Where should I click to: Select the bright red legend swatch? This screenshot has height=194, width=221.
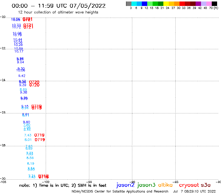182,4
